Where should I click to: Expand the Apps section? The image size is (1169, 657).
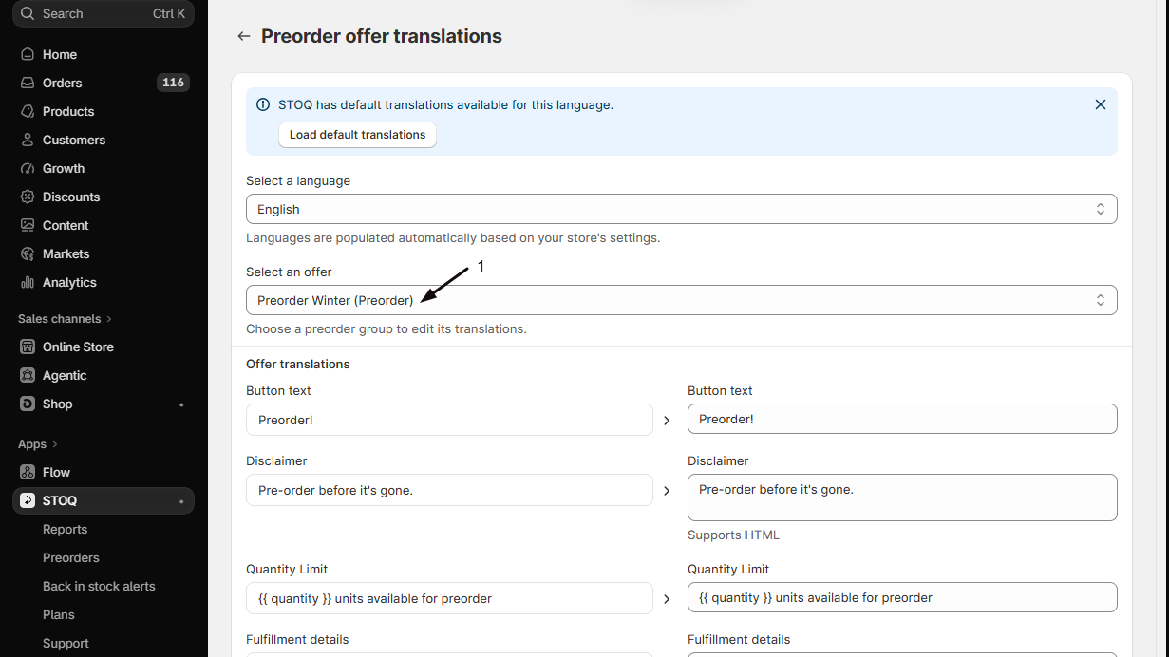tap(38, 444)
